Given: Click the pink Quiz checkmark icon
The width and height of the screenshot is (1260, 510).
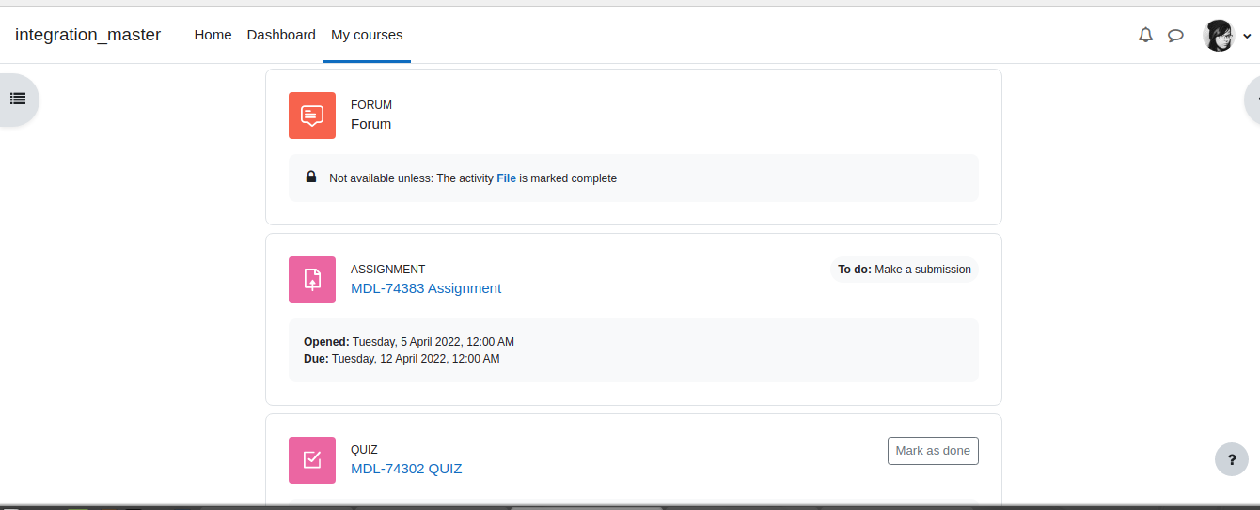Looking at the screenshot, I should click(x=312, y=460).
